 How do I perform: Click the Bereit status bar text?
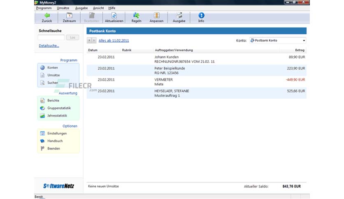tap(39, 197)
